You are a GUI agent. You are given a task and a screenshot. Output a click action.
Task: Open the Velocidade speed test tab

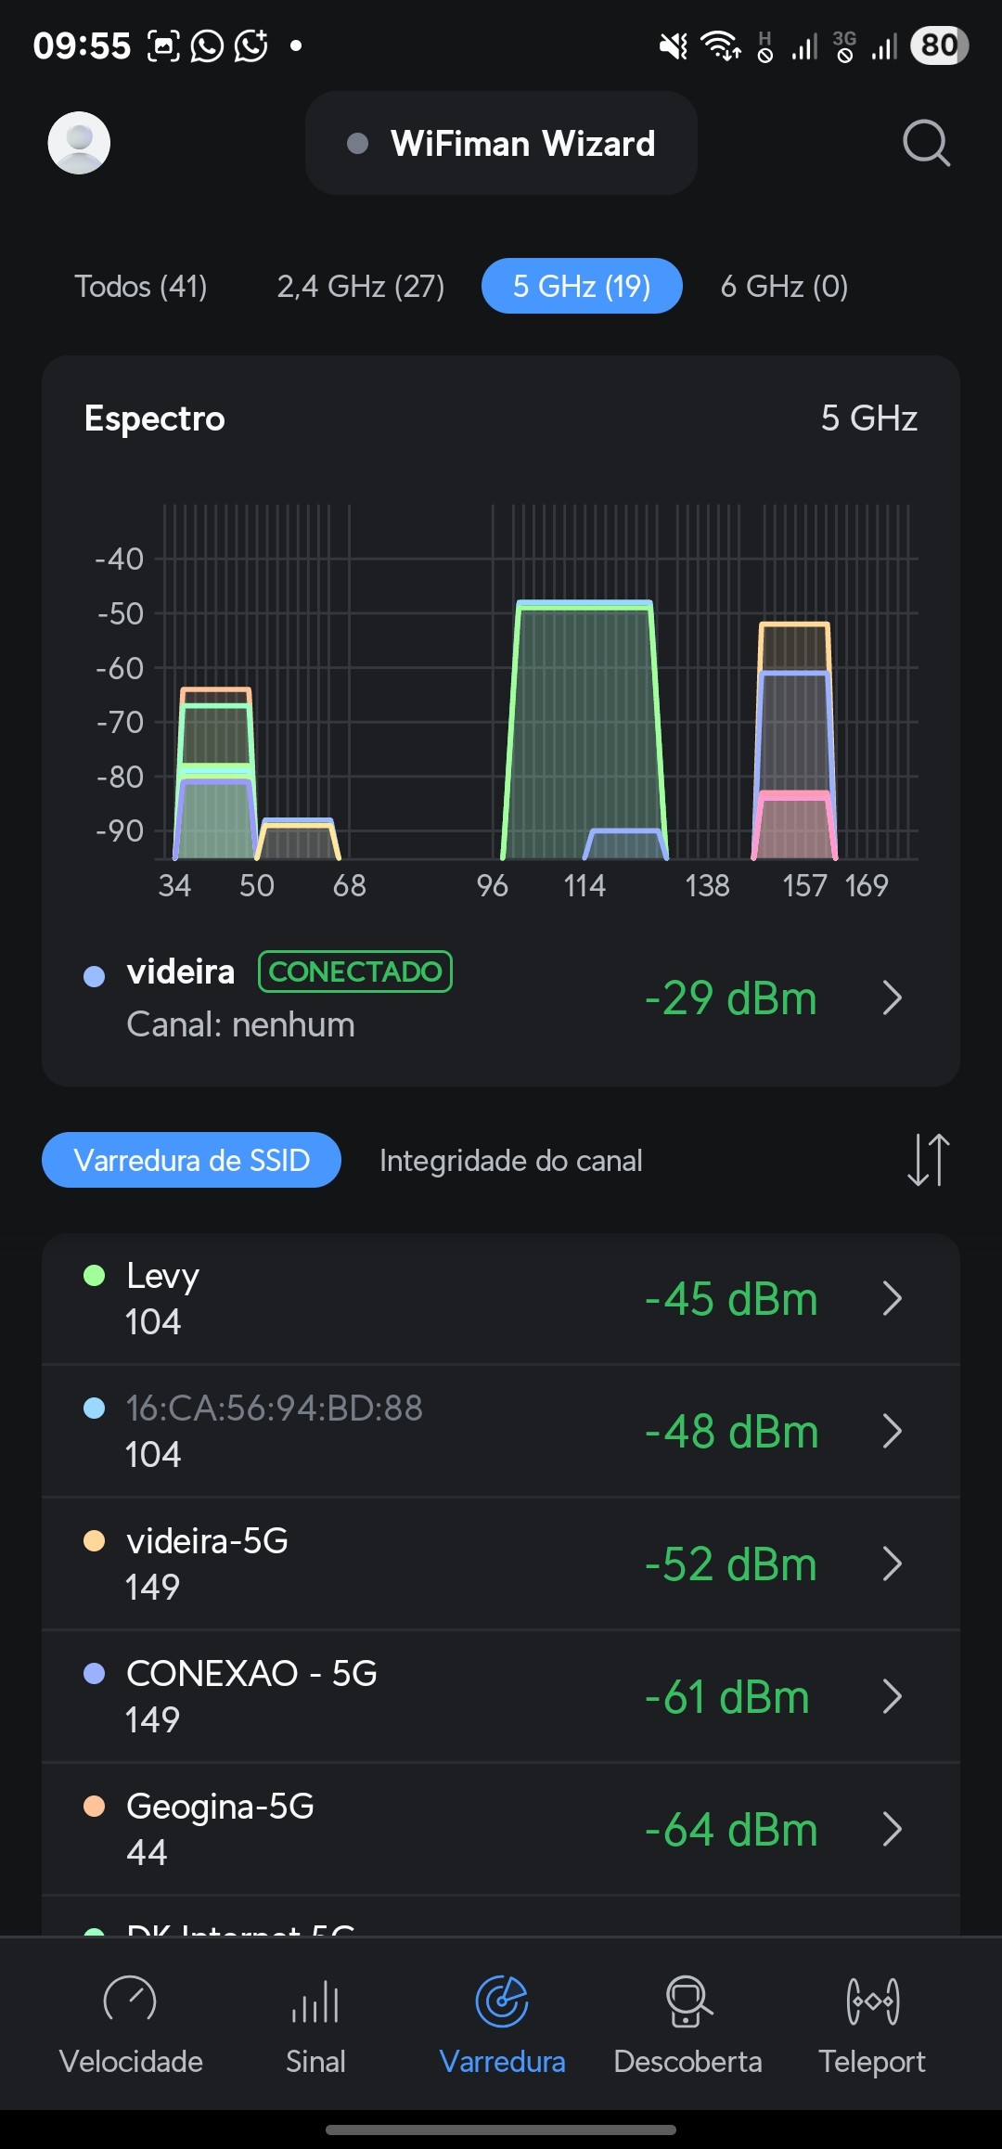(x=131, y=2023)
